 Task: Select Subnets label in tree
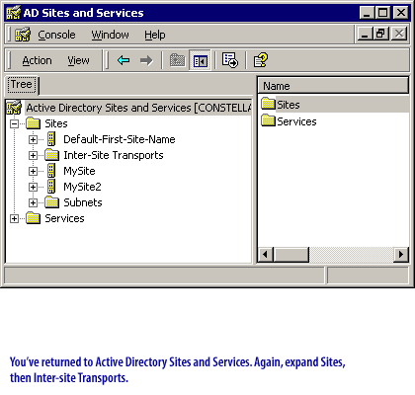[83, 202]
